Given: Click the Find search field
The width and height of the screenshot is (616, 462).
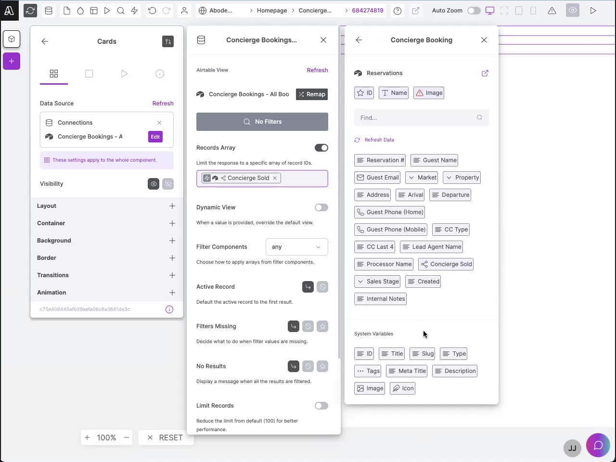Looking at the screenshot, I should click(422, 117).
